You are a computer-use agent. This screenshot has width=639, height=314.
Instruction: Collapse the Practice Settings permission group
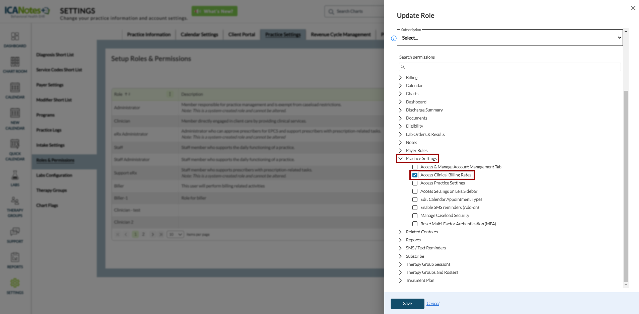[x=400, y=159]
